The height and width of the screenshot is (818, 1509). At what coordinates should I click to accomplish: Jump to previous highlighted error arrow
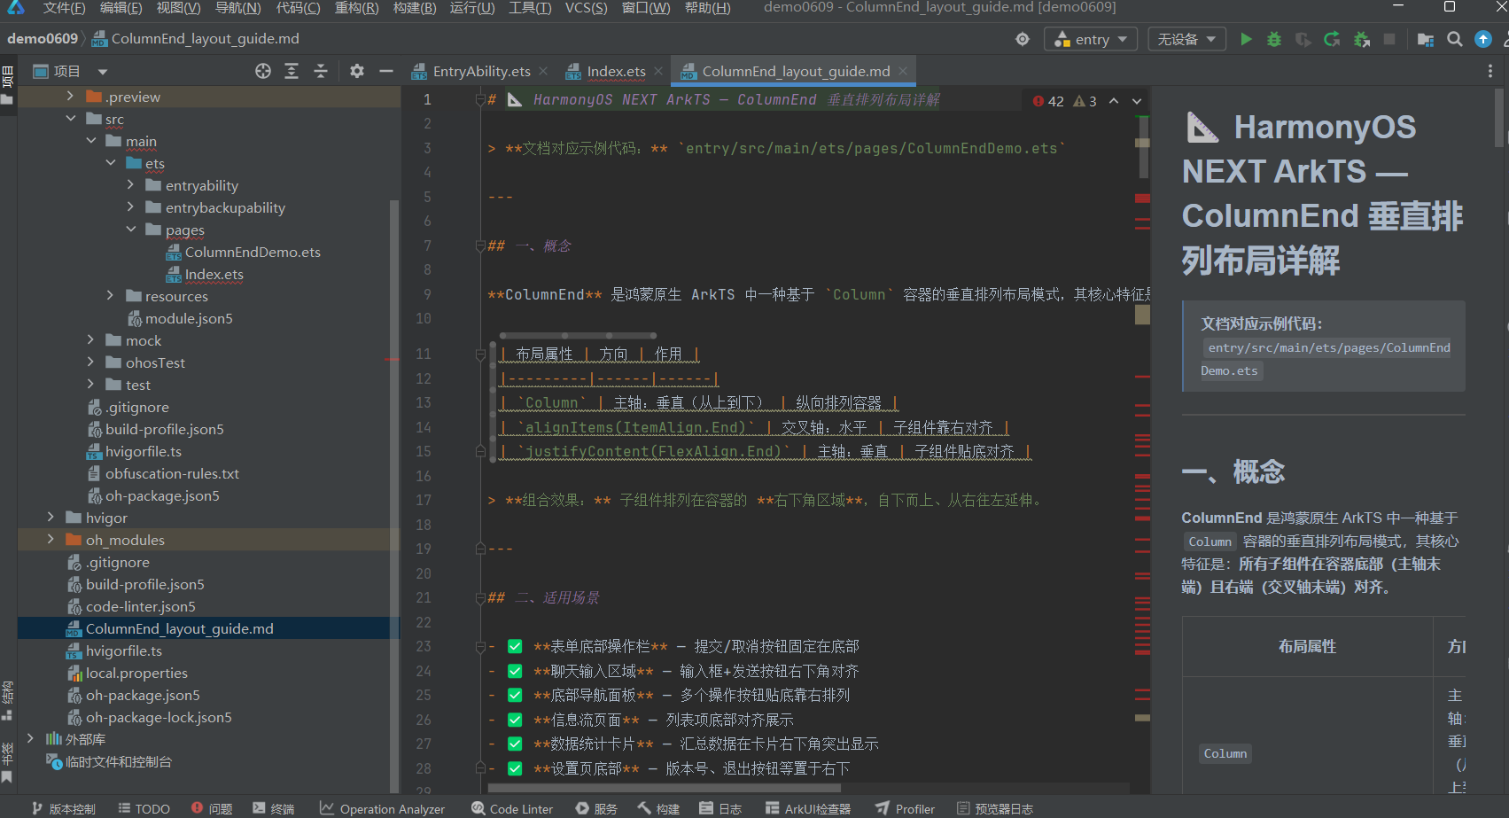(1114, 101)
